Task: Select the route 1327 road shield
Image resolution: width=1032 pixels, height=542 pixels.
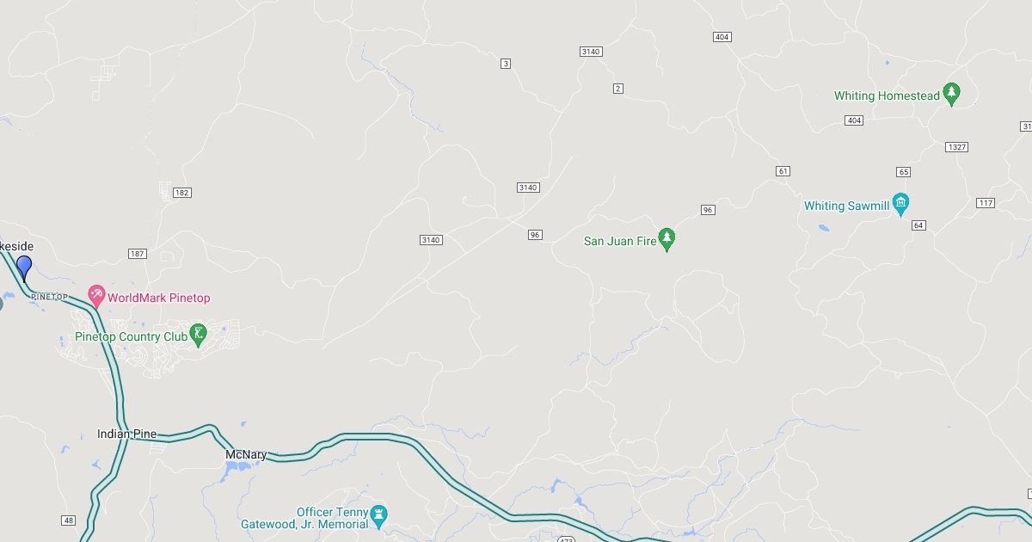Action: [x=956, y=147]
